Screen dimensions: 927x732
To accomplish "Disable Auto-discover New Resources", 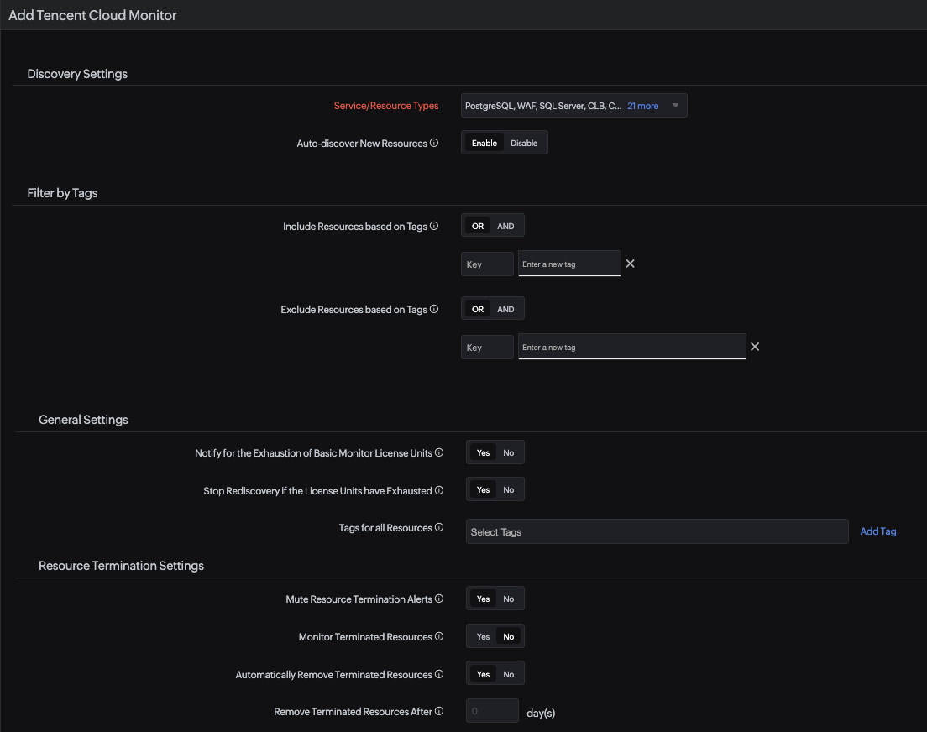I will 524,143.
